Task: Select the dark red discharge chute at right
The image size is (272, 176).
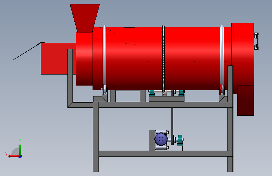Action: (x=246, y=101)
